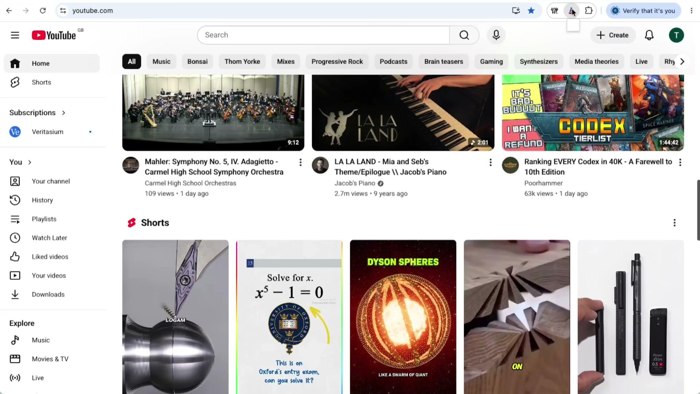Click the YouTube logo
This screenshot has height=394, width=700.
[54, 35]
